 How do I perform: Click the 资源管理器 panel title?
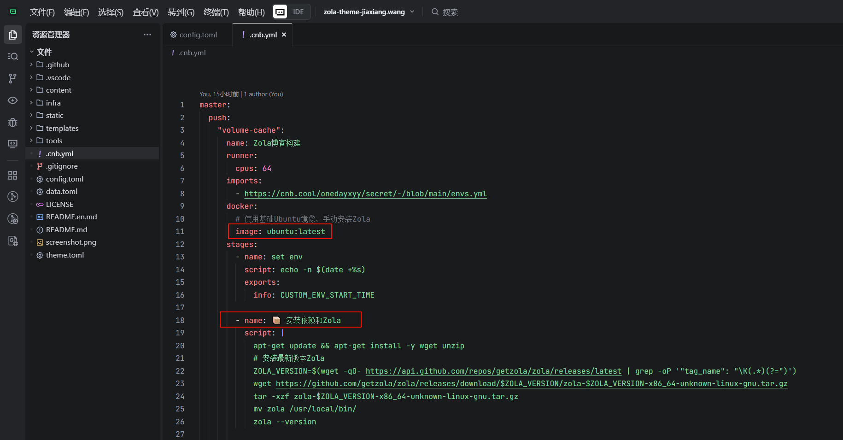(51, 35)
